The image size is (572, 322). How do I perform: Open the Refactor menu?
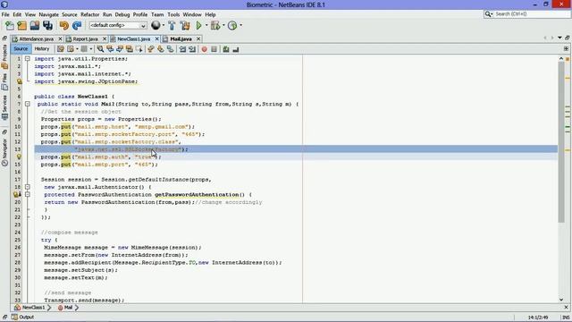click(x=89, y=14)
